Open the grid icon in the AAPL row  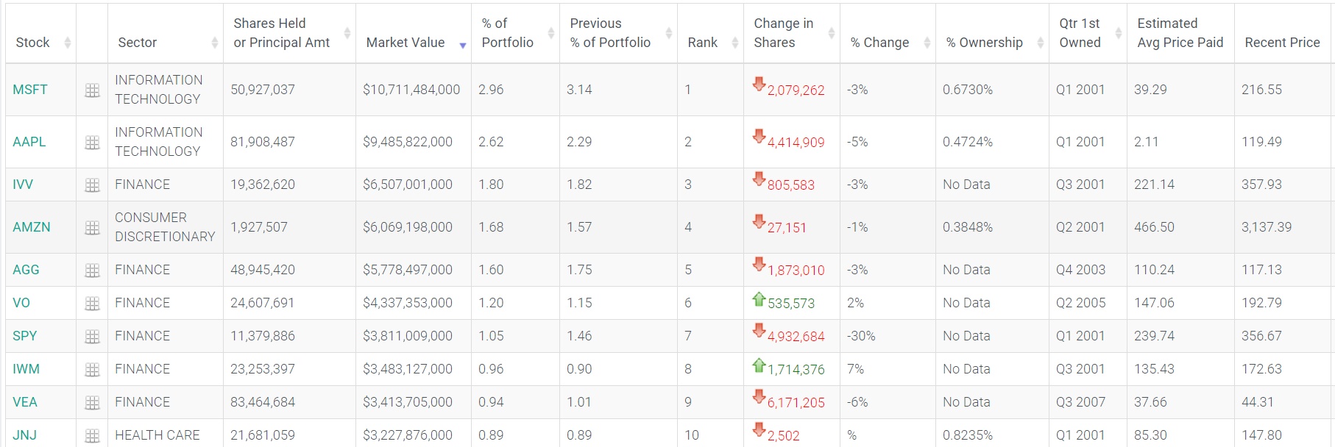tap(92, 143)
